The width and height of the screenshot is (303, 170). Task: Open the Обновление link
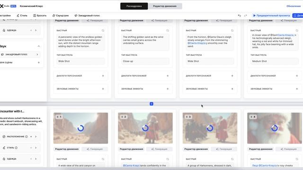click(294, 6)
